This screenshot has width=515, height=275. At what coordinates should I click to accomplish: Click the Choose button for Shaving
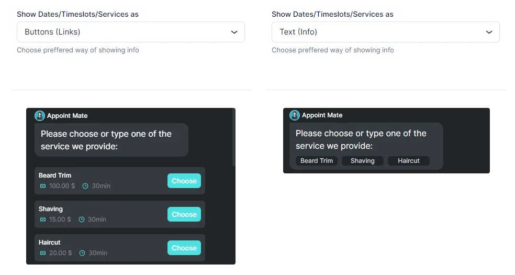[x=184, y=214]
